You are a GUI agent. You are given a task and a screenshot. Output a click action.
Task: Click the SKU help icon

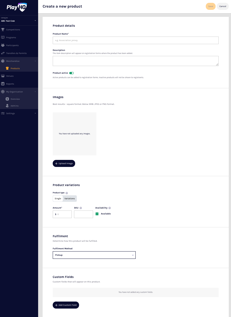pyautogui.click(x=81, y=208)
